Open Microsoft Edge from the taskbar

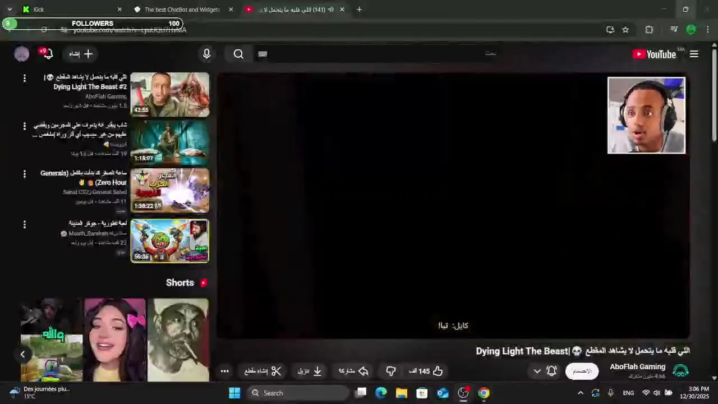381,393
